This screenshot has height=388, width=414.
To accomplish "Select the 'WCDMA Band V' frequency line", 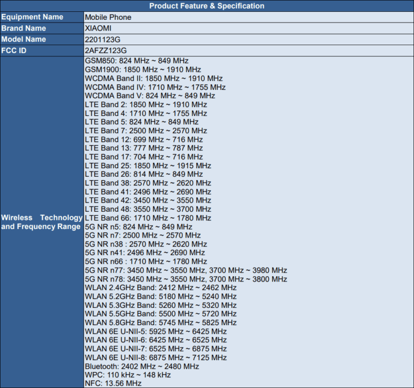I will pos(149,96).
